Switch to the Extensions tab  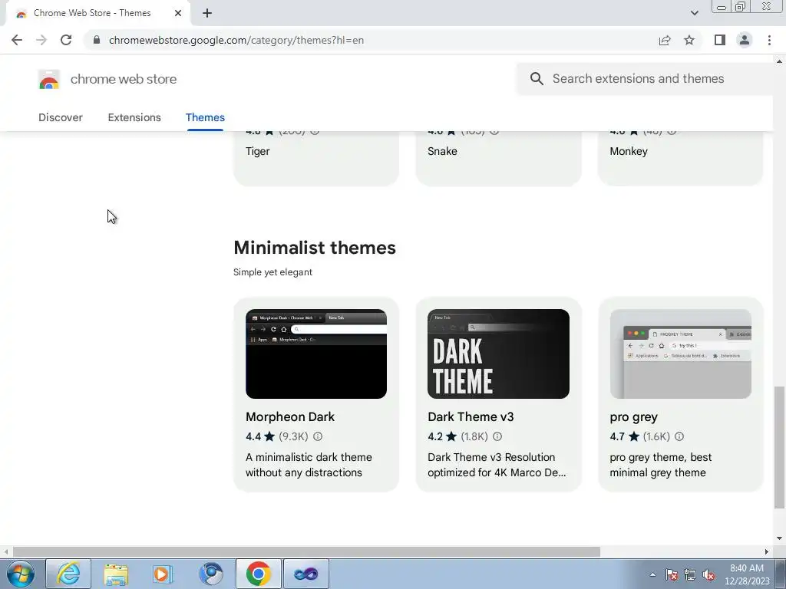(134, 117)
